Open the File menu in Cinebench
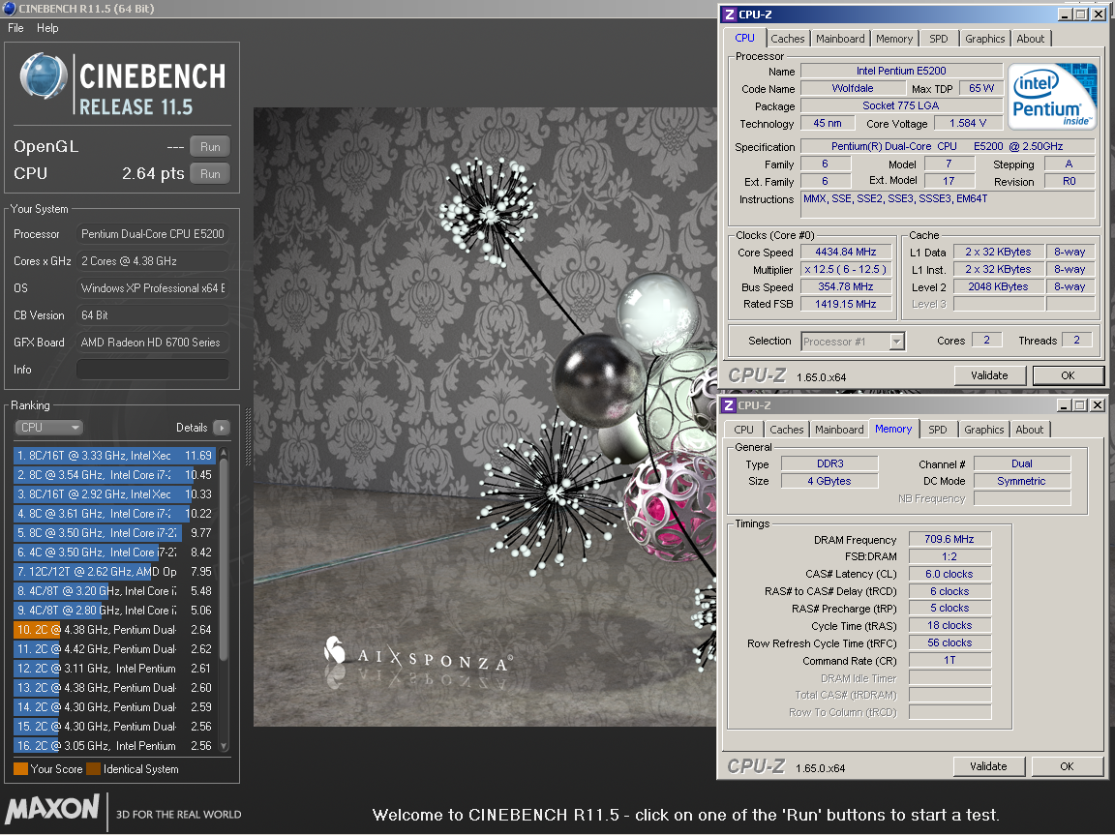 click(15, 28)
